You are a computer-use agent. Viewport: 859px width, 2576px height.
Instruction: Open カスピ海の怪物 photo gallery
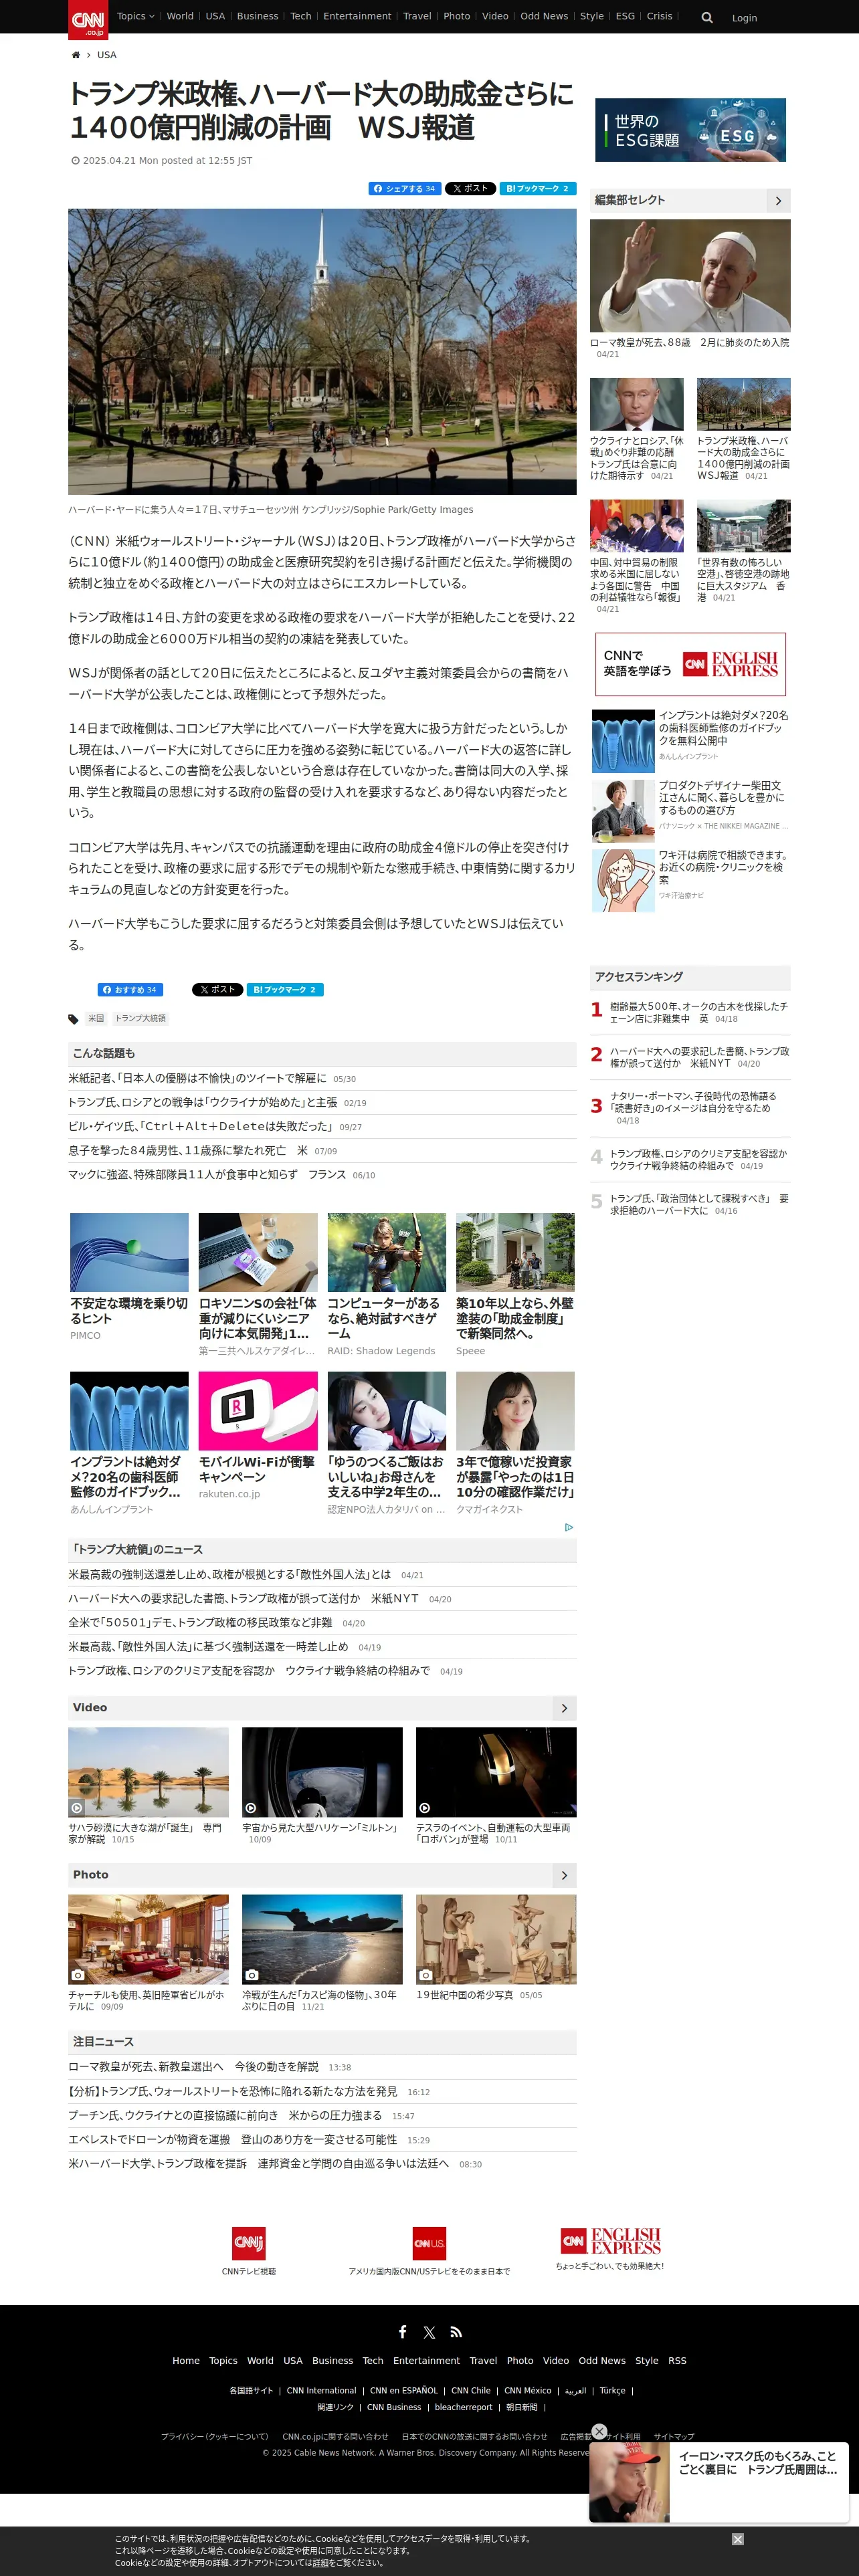pyautogui.click(x=322, y=1939)
